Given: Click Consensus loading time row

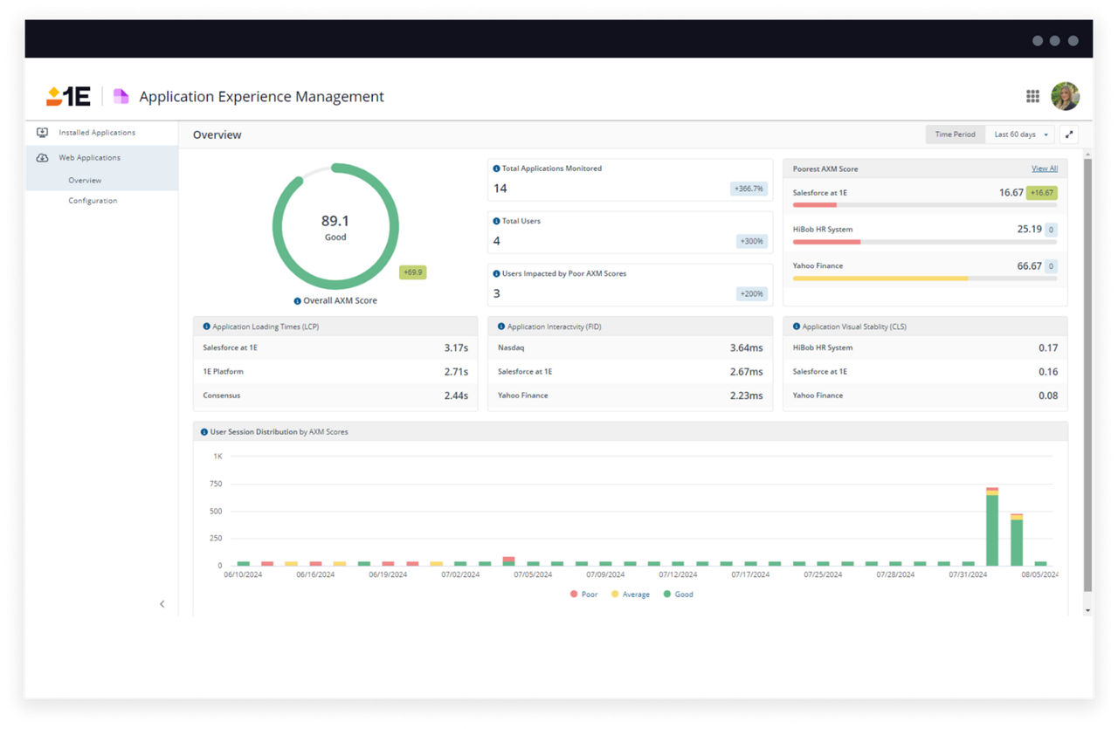Looking at the screenshot, I should (x=335, y=395).
